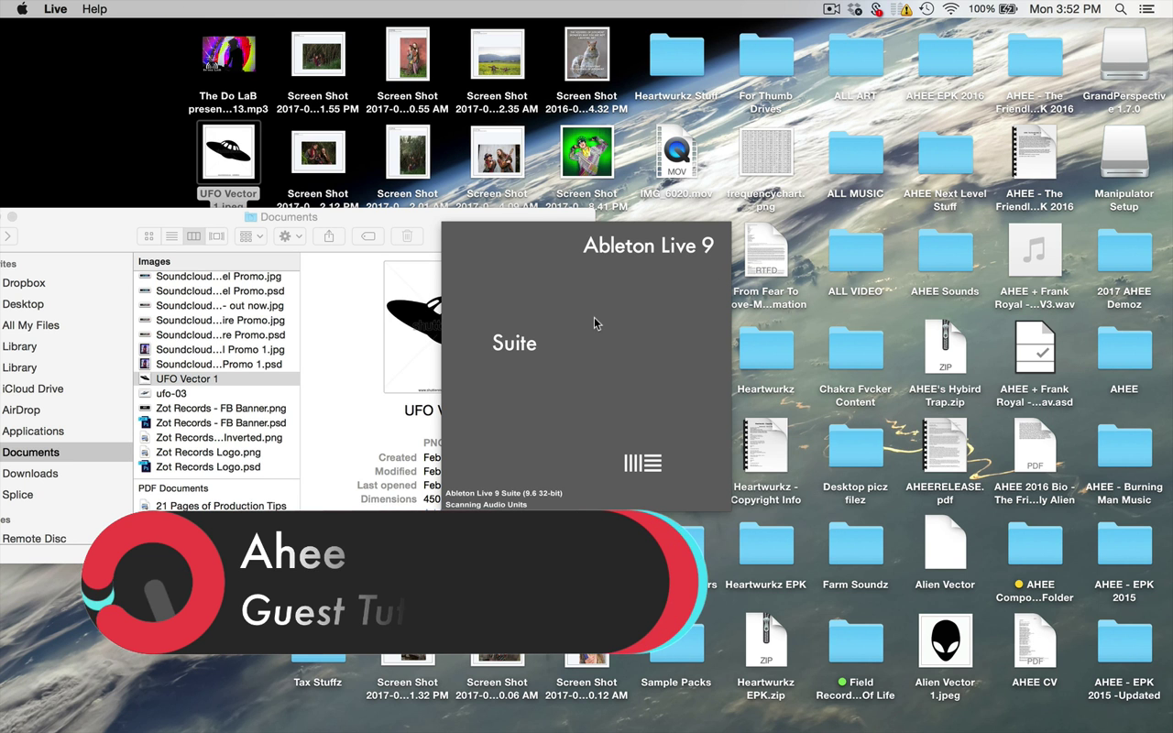The height and width of the screenshot is (733, 1173).
Task: Switch Finder to list view
Action: 171,236
